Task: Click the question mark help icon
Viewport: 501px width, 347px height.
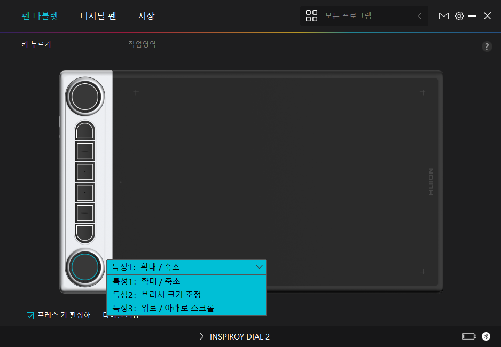Action: click(487, 46)
